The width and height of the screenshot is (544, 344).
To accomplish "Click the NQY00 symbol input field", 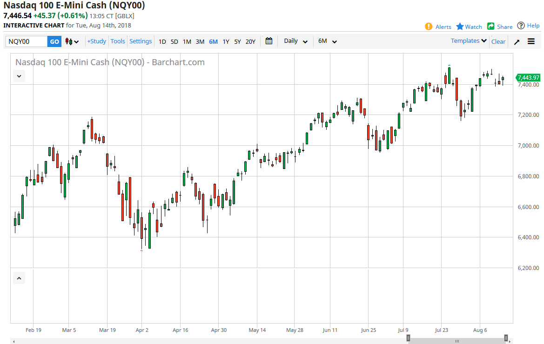I will (27, 41).
